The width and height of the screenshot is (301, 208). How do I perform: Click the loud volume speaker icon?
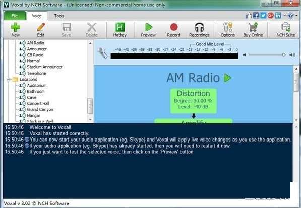click(x=292, y=55)
